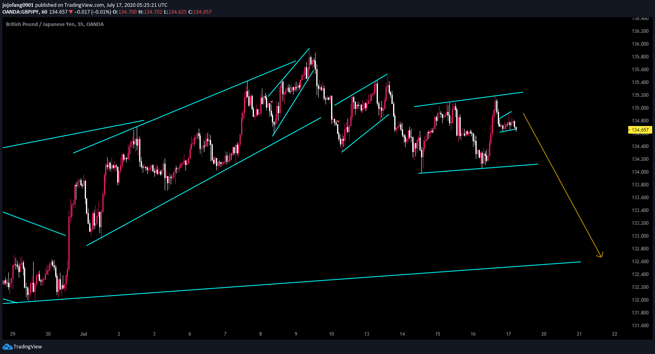
Task: Click price axis label 131.800
Action: [640, 313]
